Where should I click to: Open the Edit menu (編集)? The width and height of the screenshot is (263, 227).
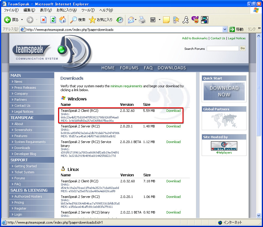[x=29, y=10]
